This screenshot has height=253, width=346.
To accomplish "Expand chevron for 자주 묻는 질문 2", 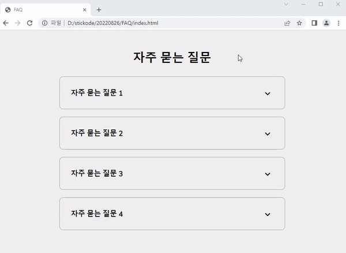I will tap(268, 133).
